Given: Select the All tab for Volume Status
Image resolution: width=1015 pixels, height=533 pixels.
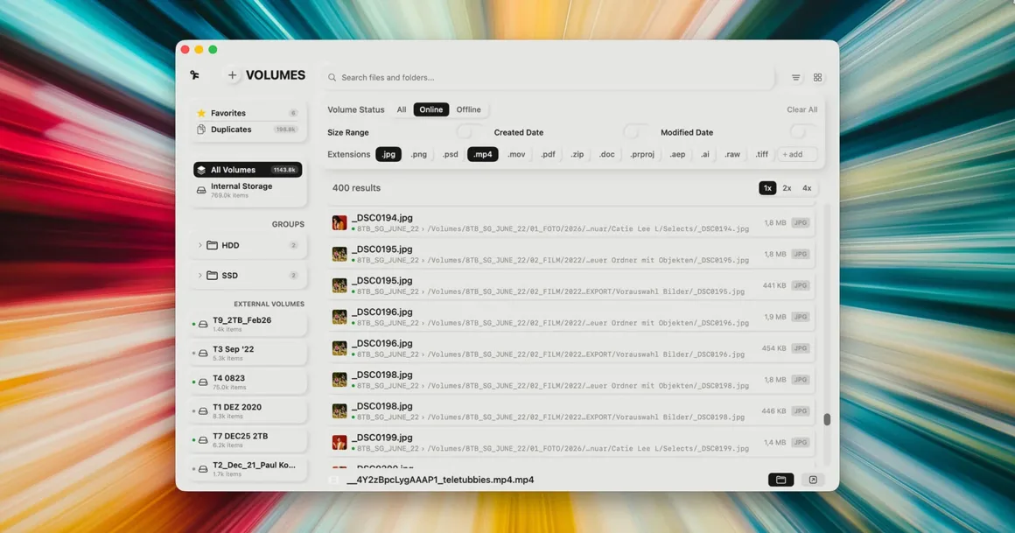Looking at the screenshot, I should (x=401, y=109).
